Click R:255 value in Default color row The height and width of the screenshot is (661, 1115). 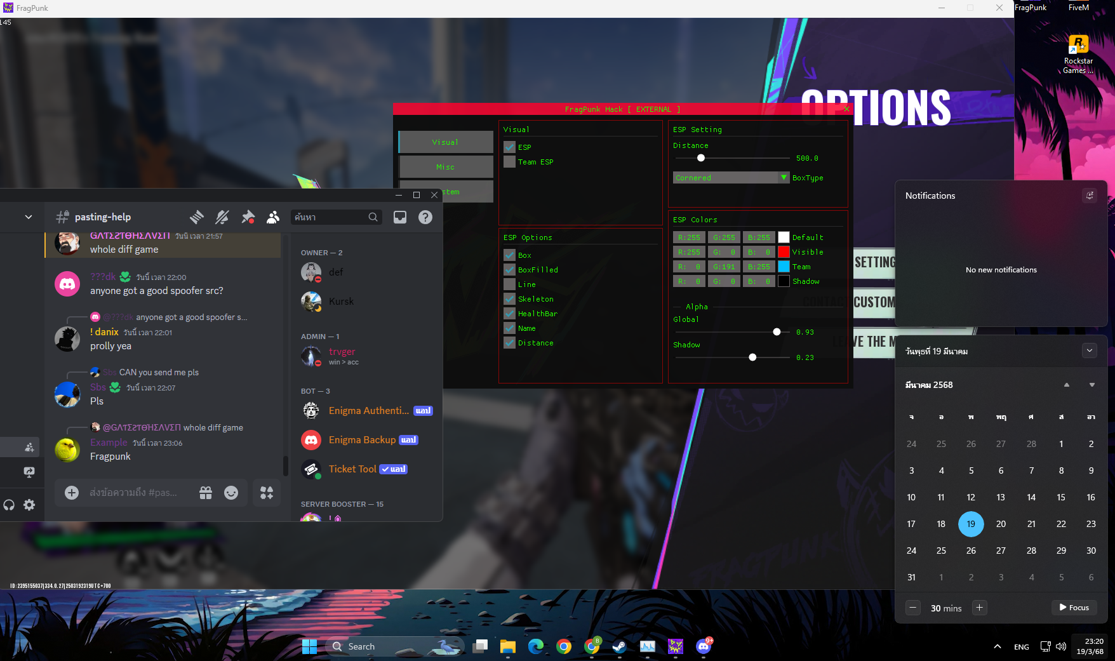click(x=689, y=237)
